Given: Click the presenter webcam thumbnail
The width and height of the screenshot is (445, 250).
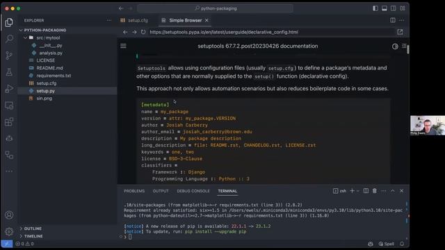Looking at the screenshot, I should [x=428, y=125].
